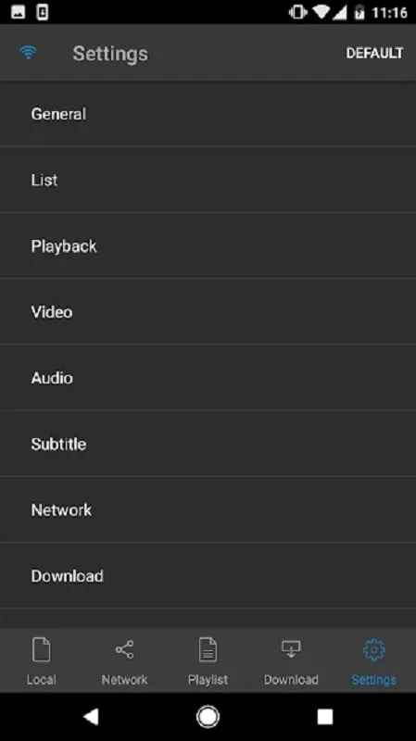Open Subtitle settings category
Viewport: 416px width, 741px height.
[x=208, y=444]
